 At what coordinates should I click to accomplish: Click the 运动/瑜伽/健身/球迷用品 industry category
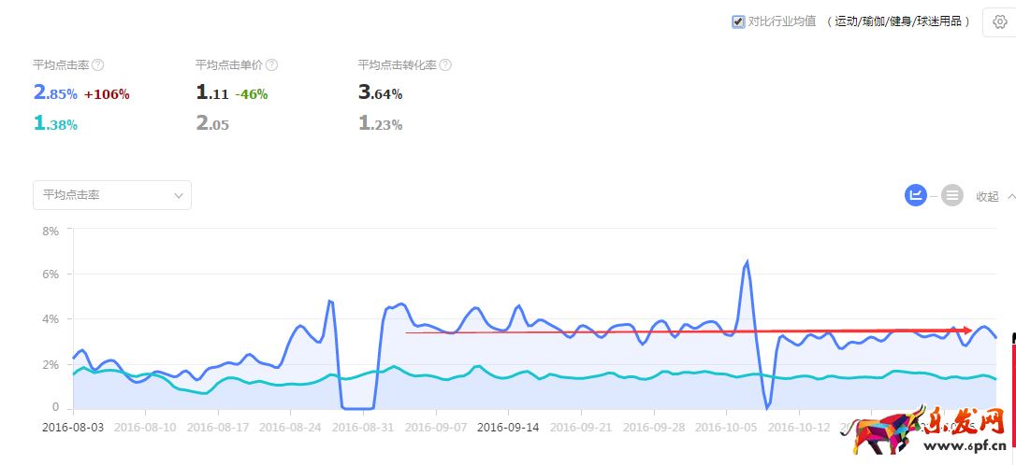coord(899,21)
